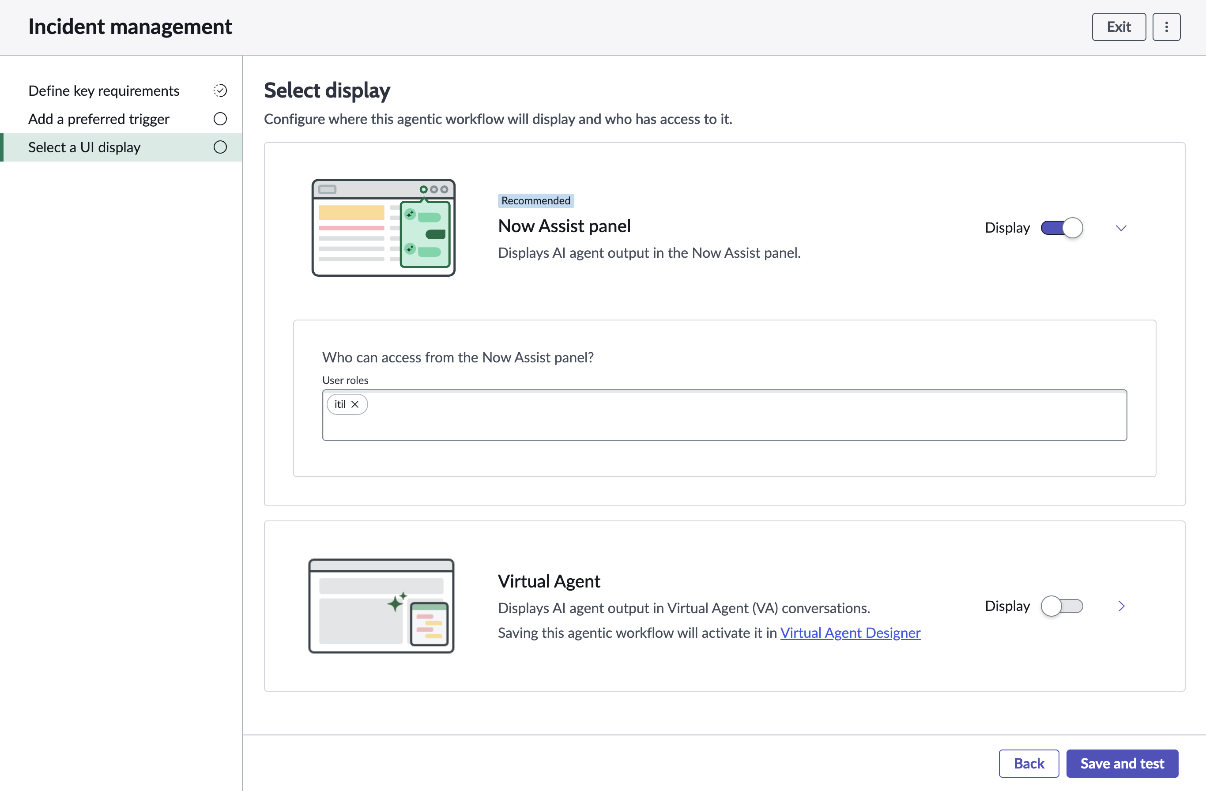Click the Define key requirements status icon

click(x=220, y=90)
